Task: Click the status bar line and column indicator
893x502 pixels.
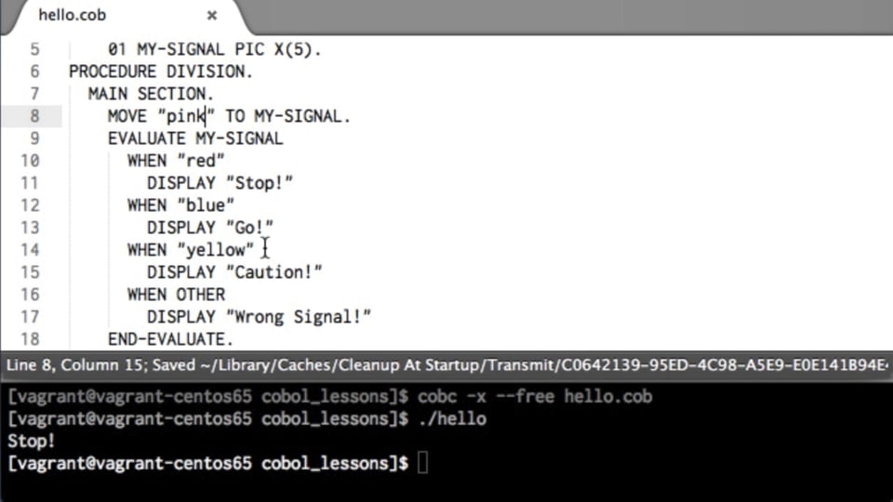Action: click(76, 365)
